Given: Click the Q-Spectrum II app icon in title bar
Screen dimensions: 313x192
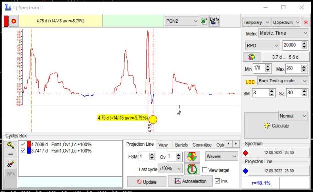Looking at the screenshot, I should [8, 7].
